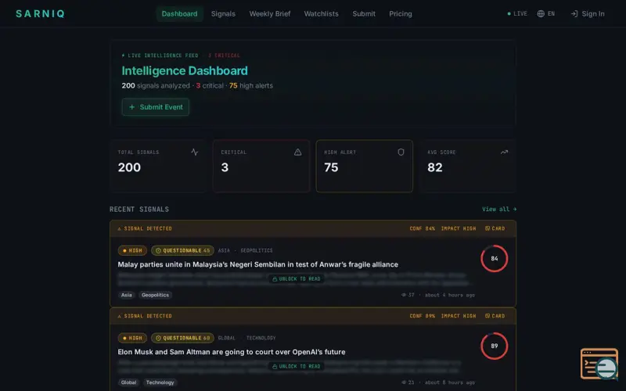Click the eye views icon showing 23
Screen dimensions: 626x391
coord(404,382)
